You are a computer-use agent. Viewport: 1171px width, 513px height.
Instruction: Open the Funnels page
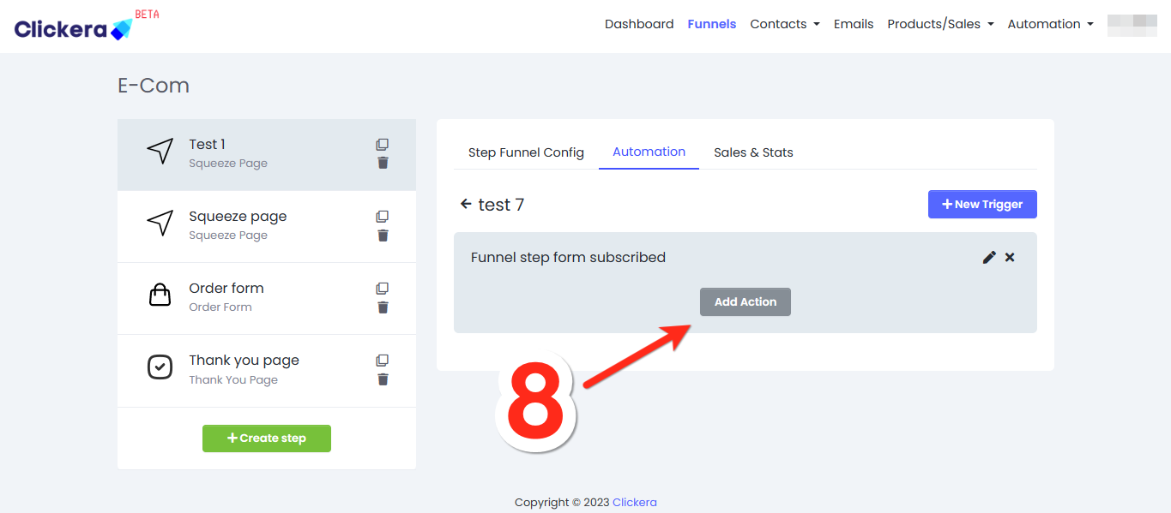(712, 24)
